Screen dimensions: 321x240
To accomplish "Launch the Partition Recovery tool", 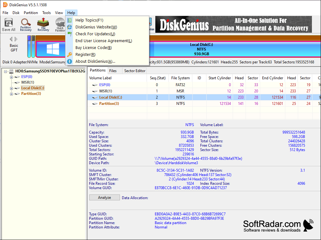I will (x=26, y=24).
